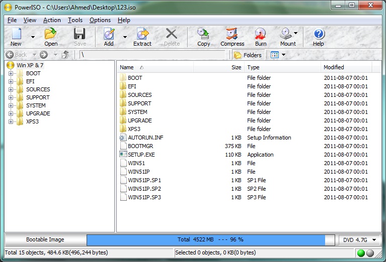
Task: Expand the SOURCES folder in tree
Action: pyautogui.click(x=11, y=89)
